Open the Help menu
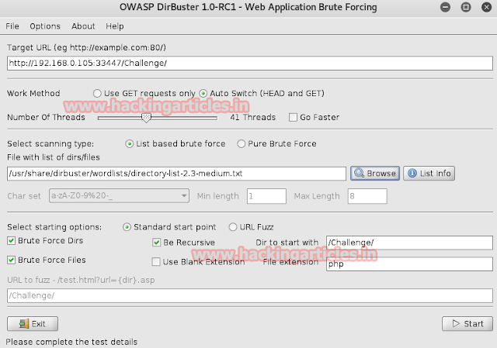The height and width of the screenshot is (348, 497). [x=115, y=26]
